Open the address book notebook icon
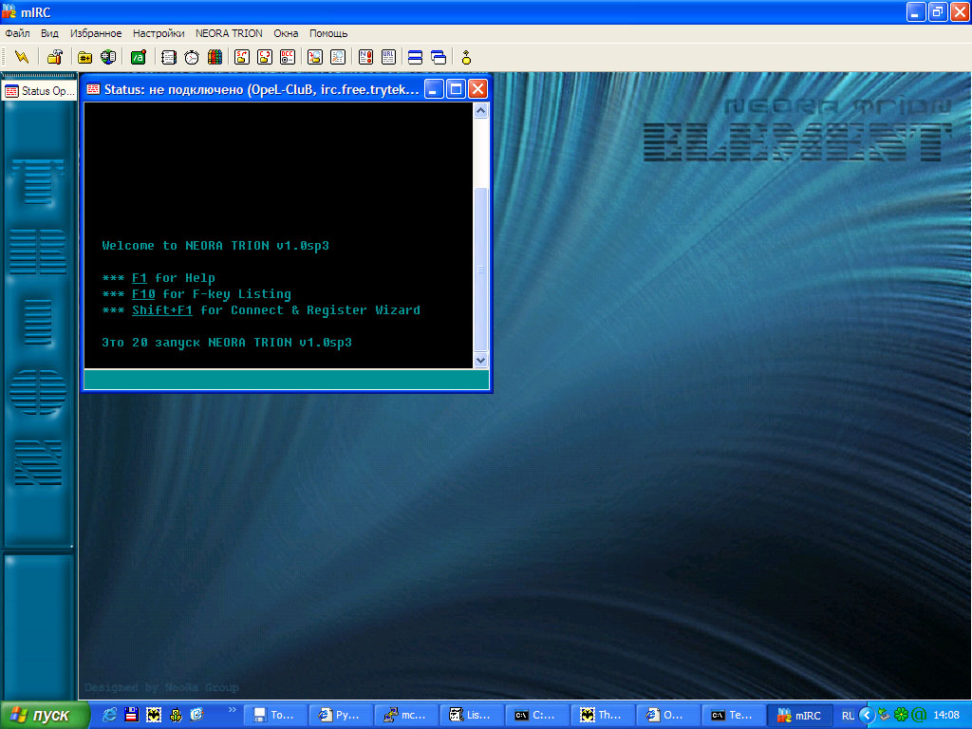The image size is (972, 729). pos(169,58)
